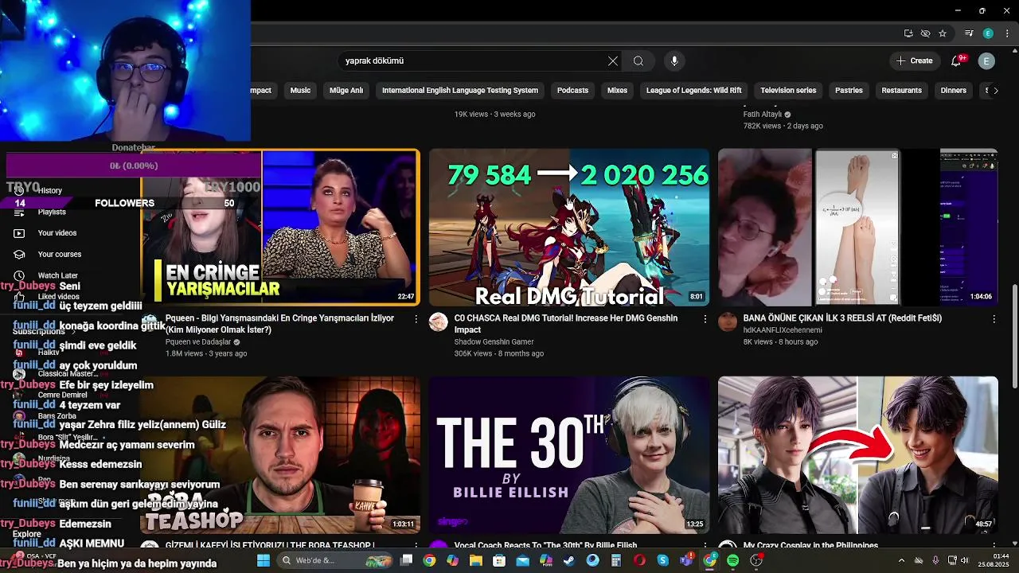Screen dimensions: 1019x573
Task: Select the Pastries chip
Action: tap(849, 91)
